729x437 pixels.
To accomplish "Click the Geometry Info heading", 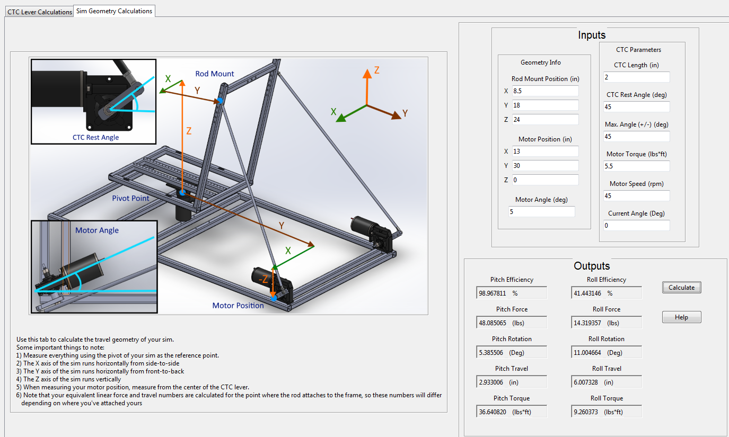I will coord(541,63).
